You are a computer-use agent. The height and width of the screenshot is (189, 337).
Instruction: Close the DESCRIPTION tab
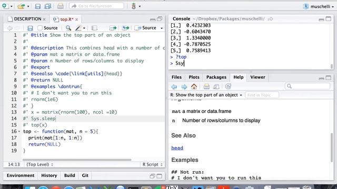pos(44,19)
